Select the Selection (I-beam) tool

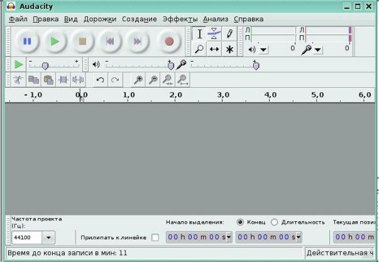199,34
